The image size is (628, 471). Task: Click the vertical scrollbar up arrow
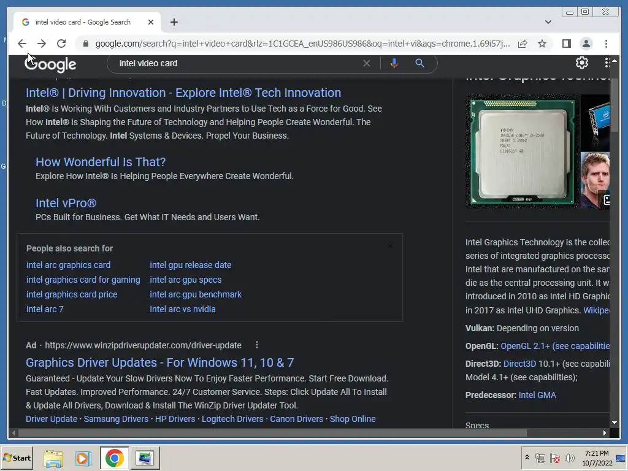click(615, 61)
